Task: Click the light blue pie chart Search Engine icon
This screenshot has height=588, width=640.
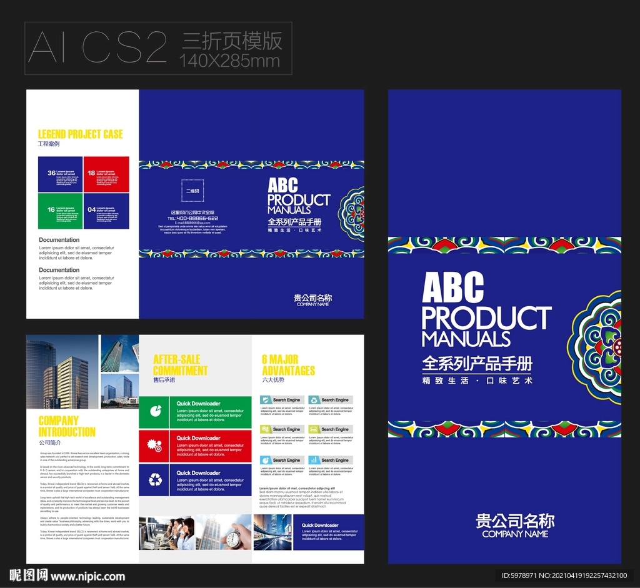Action: coord(265,460)
